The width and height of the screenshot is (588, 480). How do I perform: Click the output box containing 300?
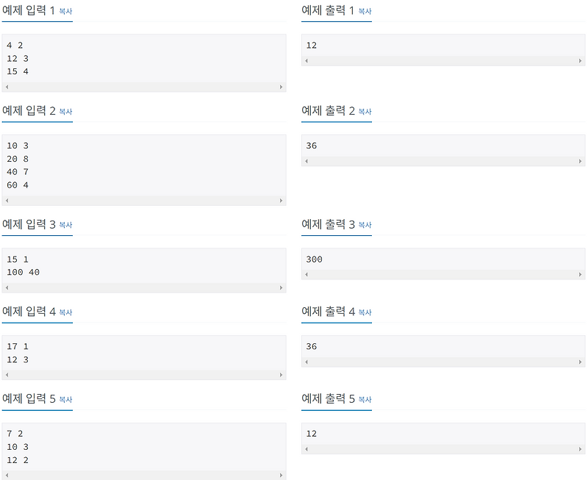pyautogui.click(x=443, y=260)
